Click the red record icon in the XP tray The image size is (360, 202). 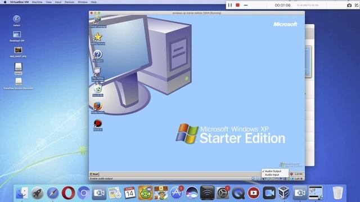tap(291, 174)
